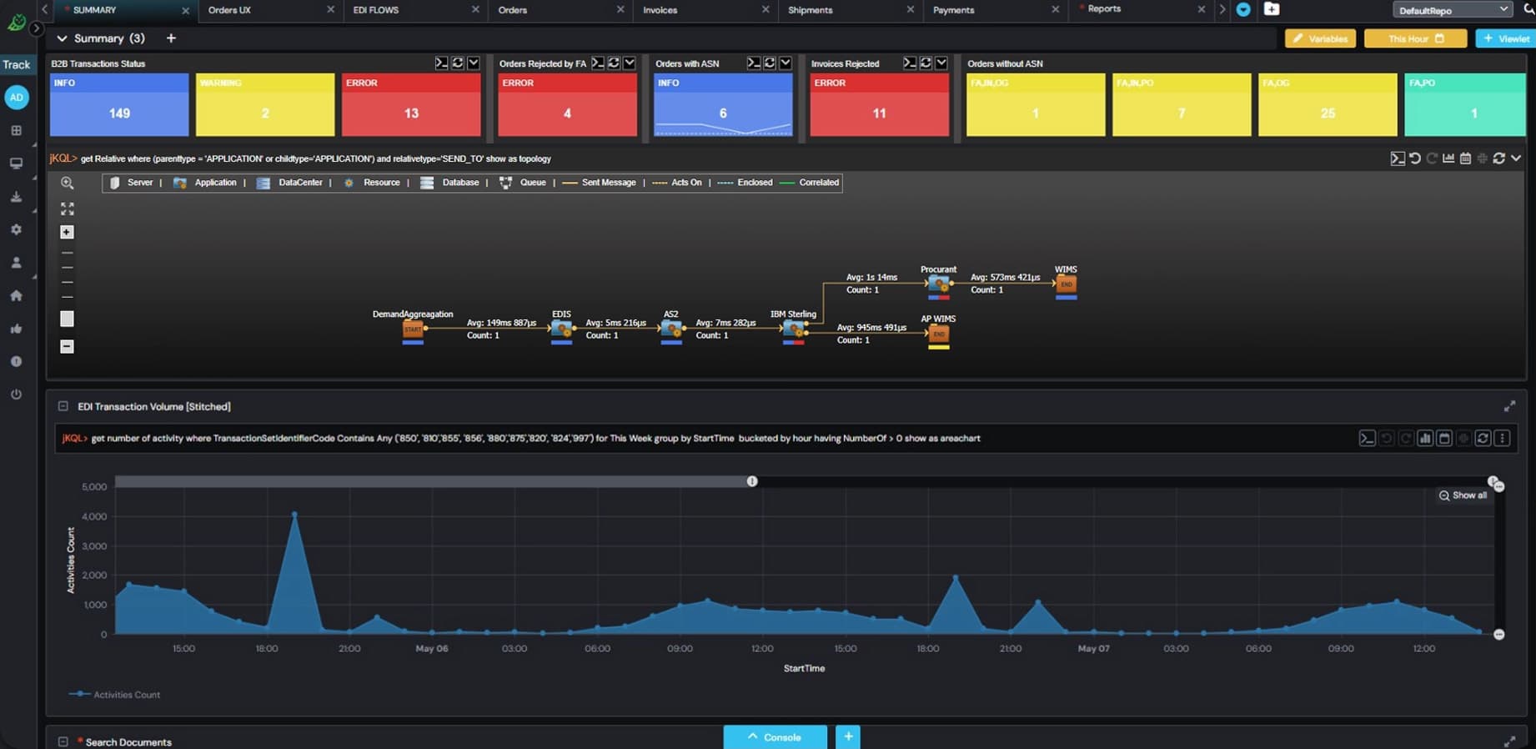This screenshot has height=749, width=1536.
Task: Open EDI Transaction Volume console icon
Action: tap(1367, 438)
